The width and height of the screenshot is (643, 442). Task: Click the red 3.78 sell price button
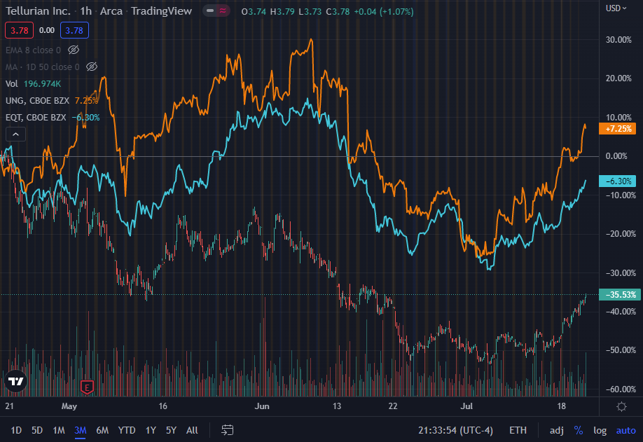pos(20,30)
